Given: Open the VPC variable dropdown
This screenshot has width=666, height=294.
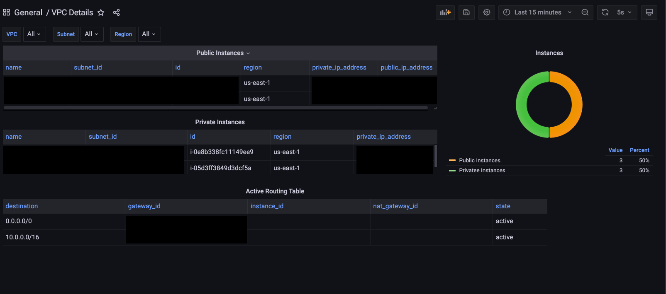Looking at the screenshot, I should [x=34, y=34].
